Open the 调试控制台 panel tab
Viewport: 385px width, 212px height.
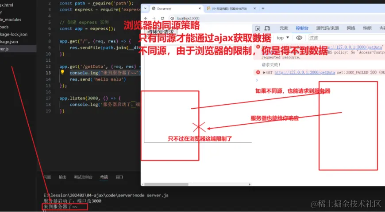83,177
